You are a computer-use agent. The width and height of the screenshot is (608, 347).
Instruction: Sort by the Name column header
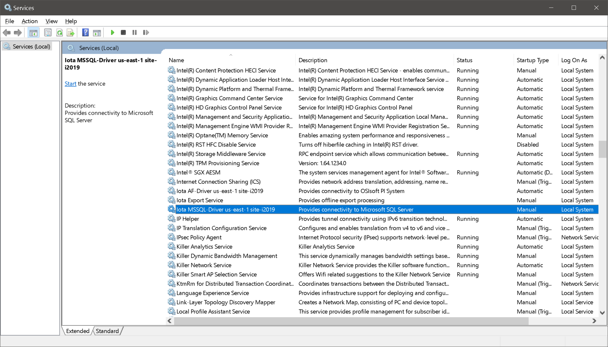[231, 60]
